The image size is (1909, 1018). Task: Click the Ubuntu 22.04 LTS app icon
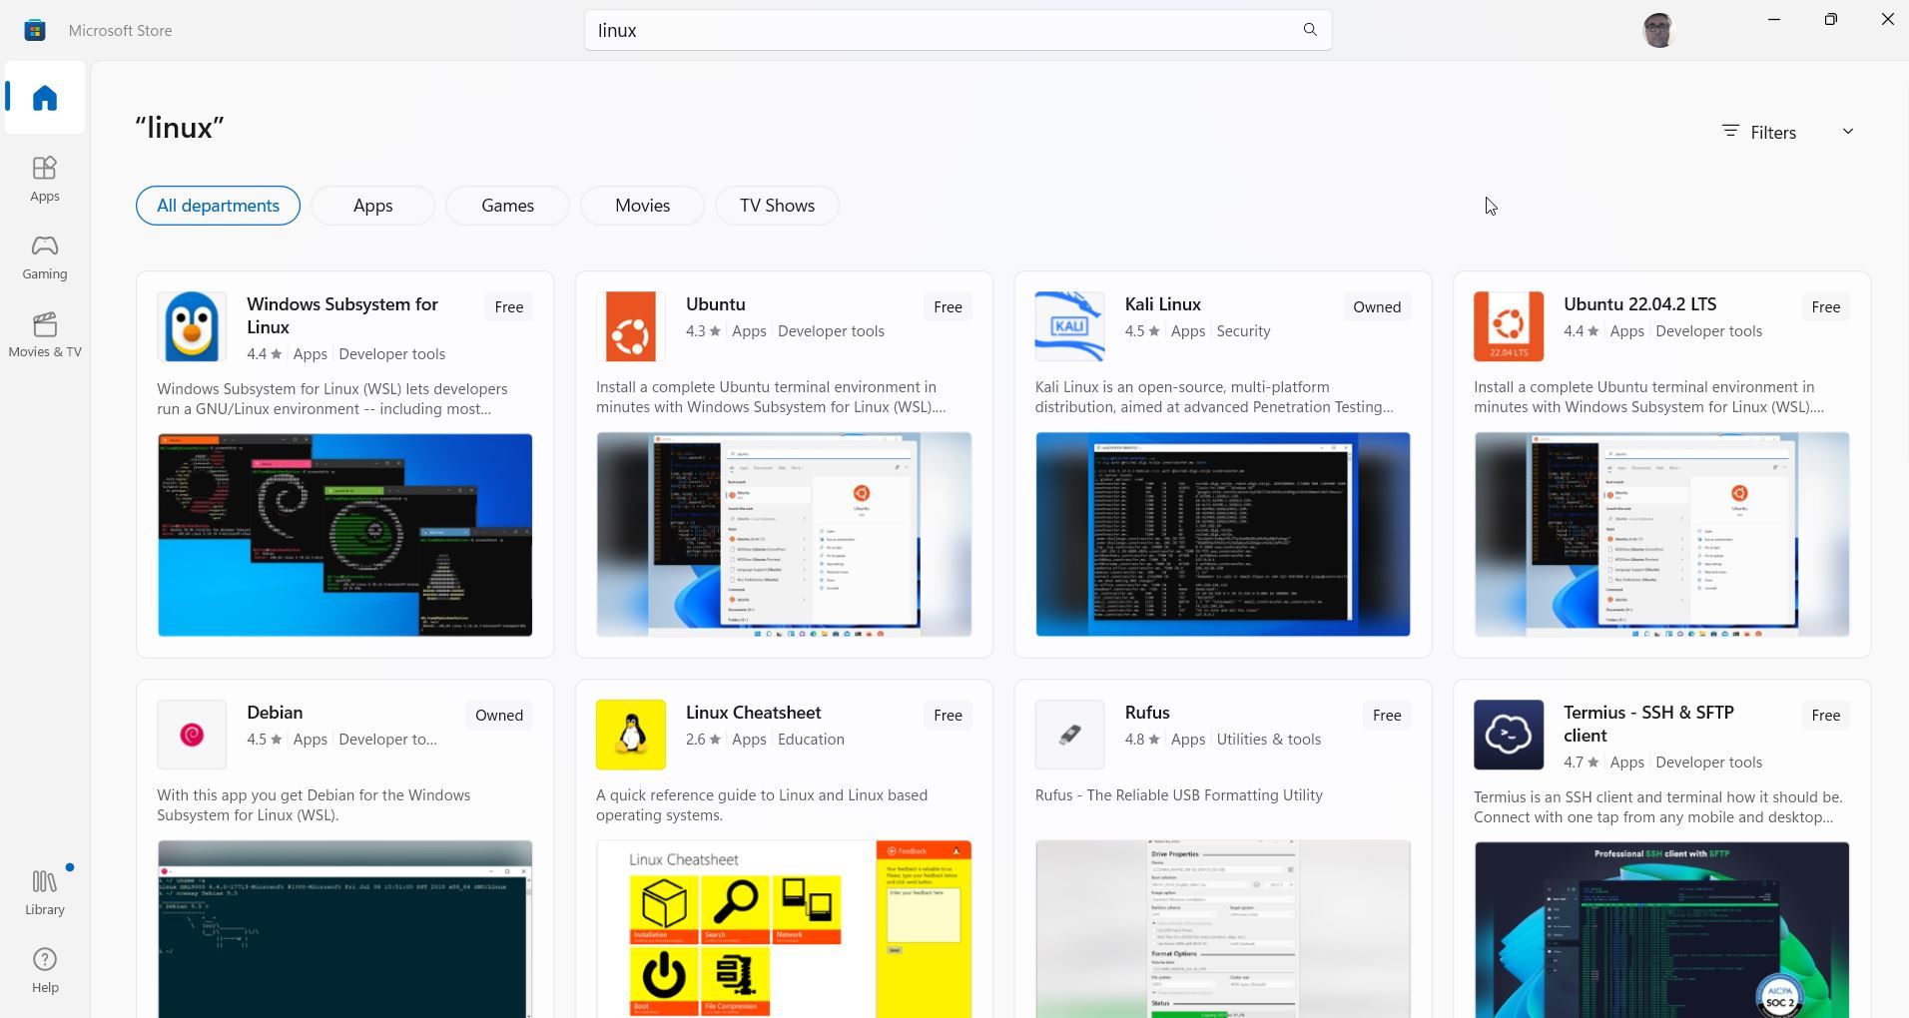click(1509, 326)
